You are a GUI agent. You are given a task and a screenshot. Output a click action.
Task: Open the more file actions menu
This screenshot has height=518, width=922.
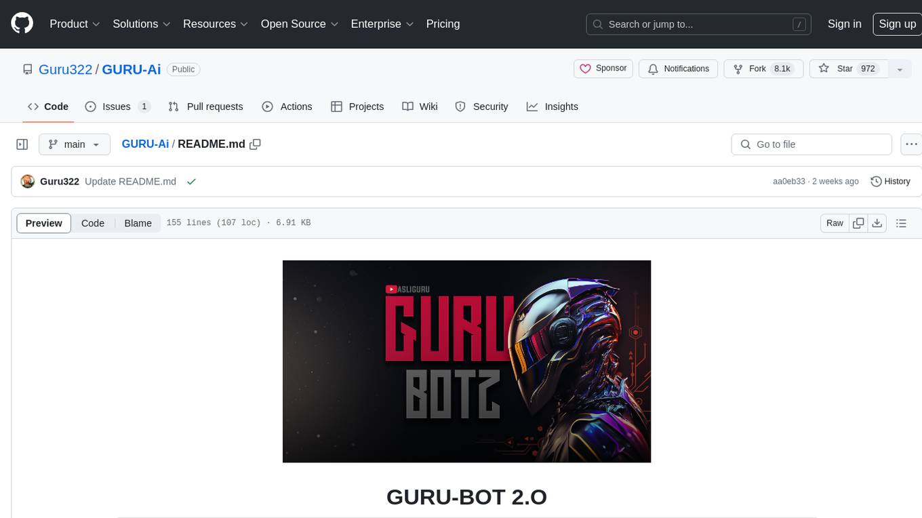pos(911,144)
